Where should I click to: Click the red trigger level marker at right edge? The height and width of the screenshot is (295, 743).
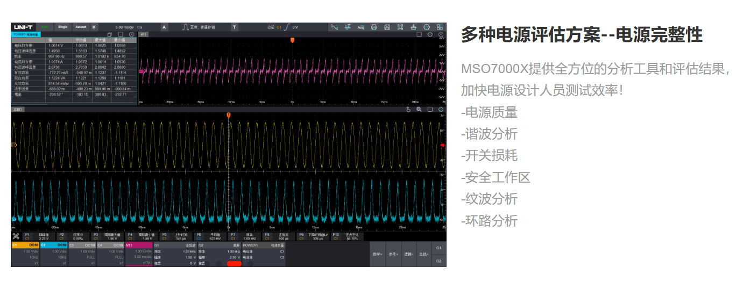(x=442, y=145)
